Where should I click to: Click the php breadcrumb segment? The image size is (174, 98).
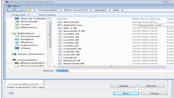tap(116, 10)
